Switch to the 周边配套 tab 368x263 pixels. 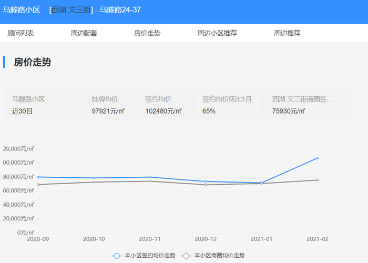84,33
